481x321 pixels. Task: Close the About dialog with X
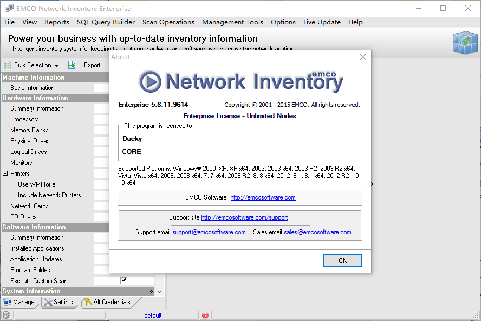pos(363,57)
